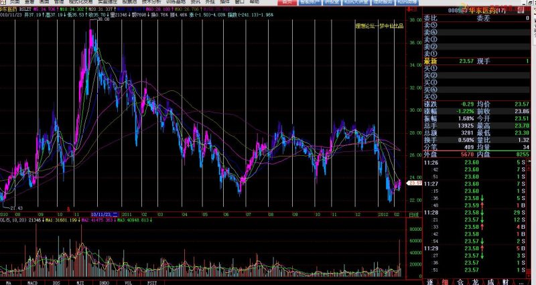Screen dimensions: 536x285
Task: Open the 窗口 menu
Action: (x=239, y=2)
